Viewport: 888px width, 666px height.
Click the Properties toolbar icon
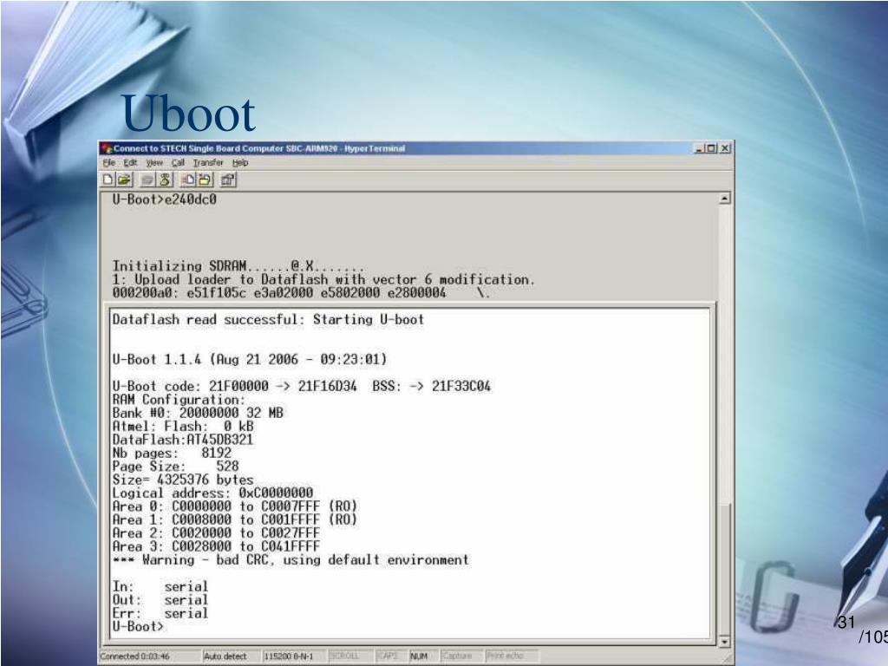pos(228,180)
